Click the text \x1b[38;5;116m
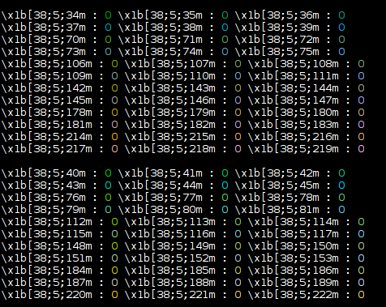Viewport: 386px width, 307px height. click(170, 234)
